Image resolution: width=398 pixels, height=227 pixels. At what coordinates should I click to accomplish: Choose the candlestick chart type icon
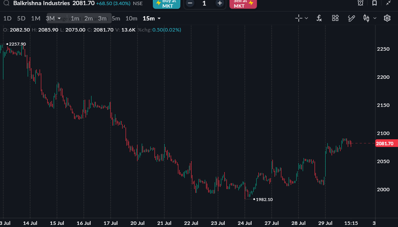[366, 18]
